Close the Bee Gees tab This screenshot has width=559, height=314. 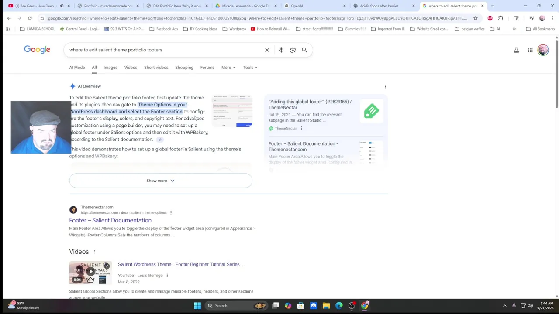[69, 6]
